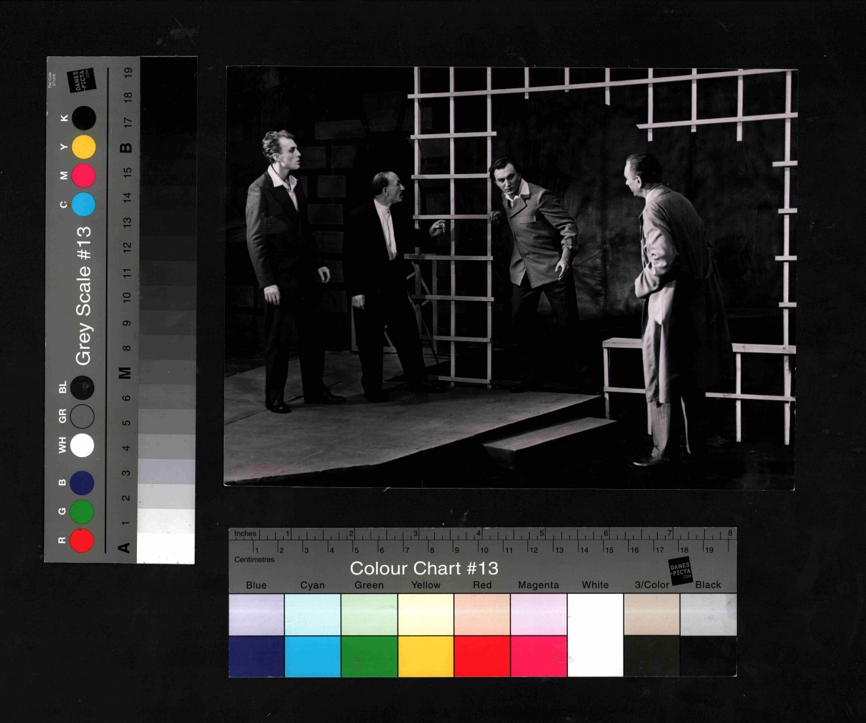Click the 'Grey Scale #13' title text
The width and height of the screenshot is (866, 723).
[x=84, y=296]
